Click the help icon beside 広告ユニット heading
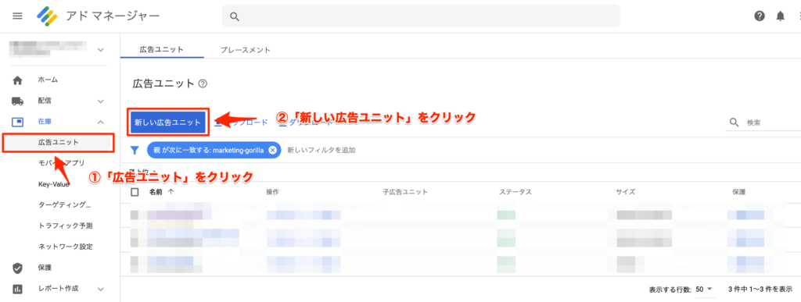Viewport: 801px width, 302px height. 203,83
